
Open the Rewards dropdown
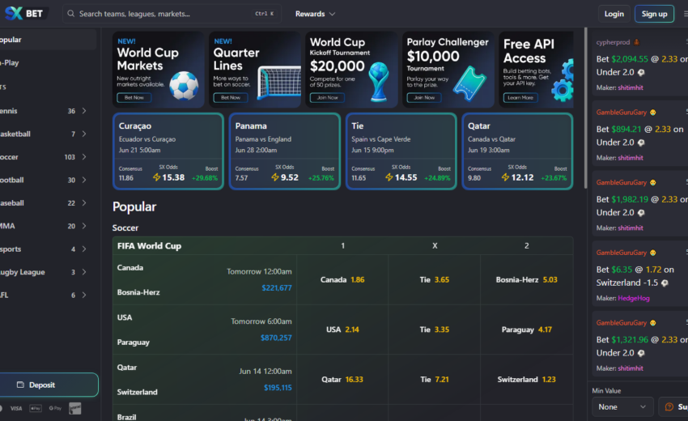(315, 14)
